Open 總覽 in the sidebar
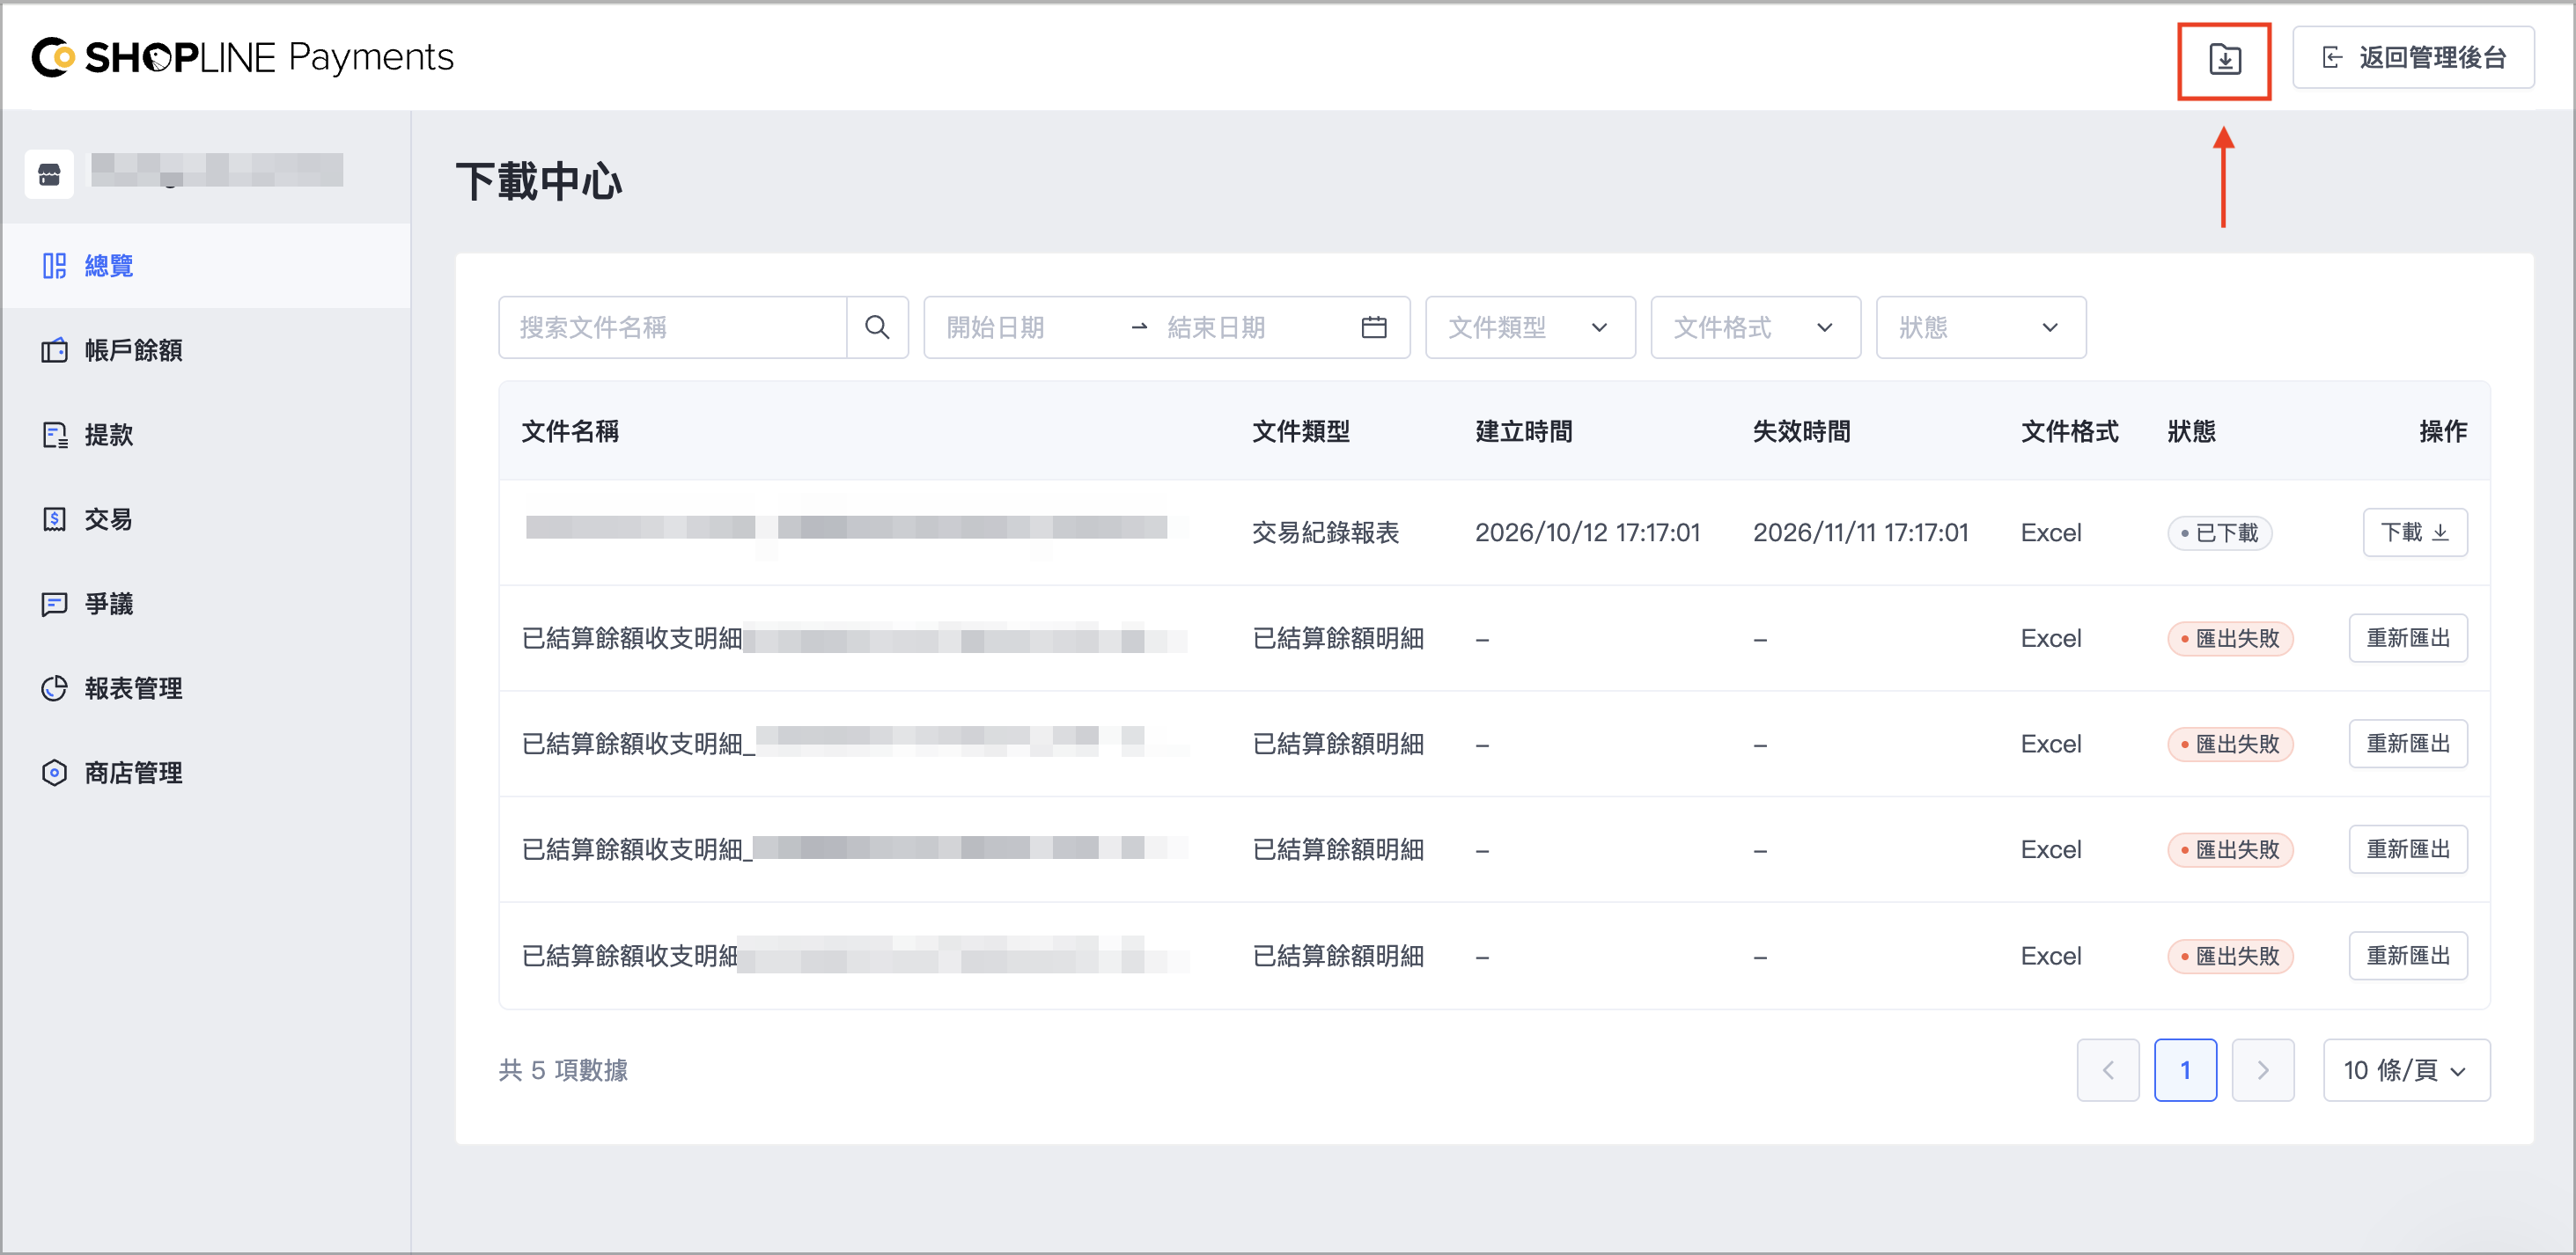The image size is (2576, 1255). tap(206, 266)
